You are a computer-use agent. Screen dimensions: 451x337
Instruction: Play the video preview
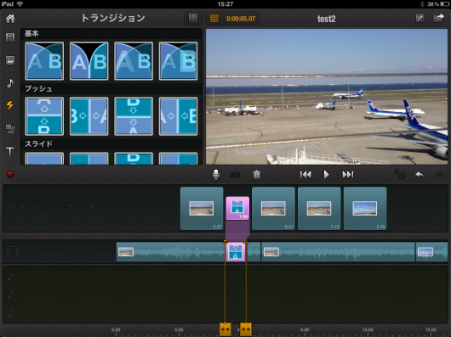point(326,175)
